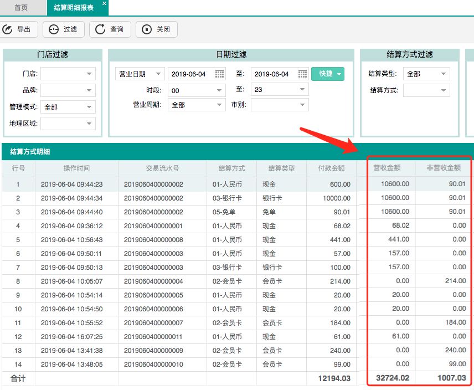474x390 pixels.
Task: Expand the 管理模式 dropdown showing 全部
Action: pyautogui.click(x=68, y=107)
